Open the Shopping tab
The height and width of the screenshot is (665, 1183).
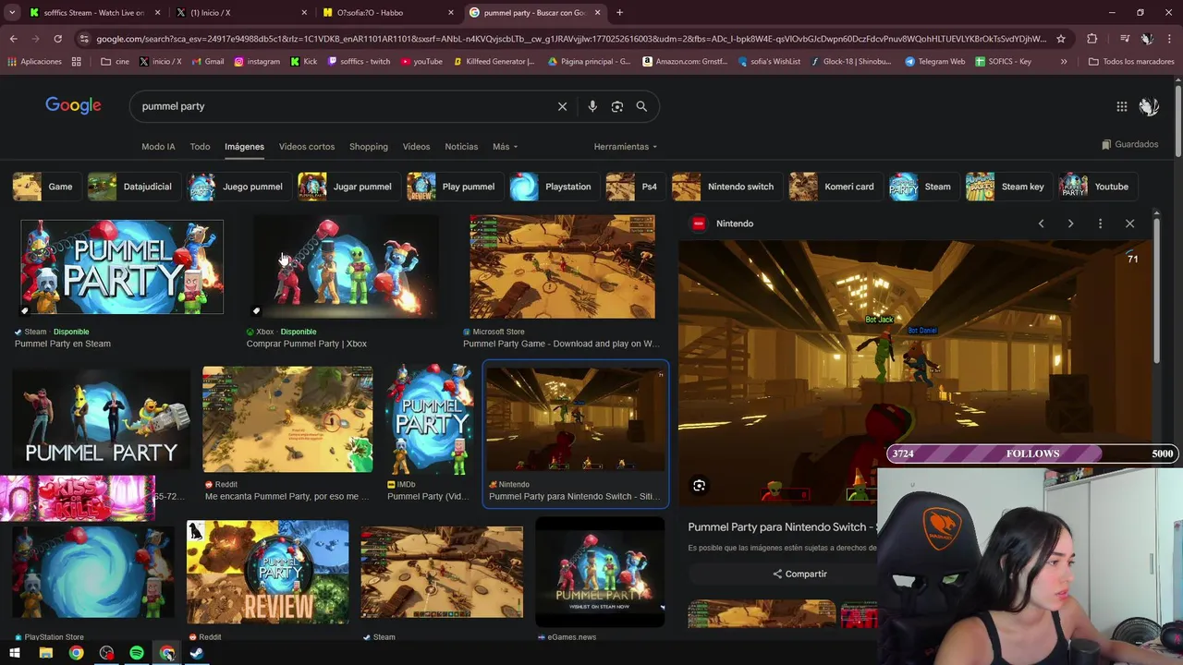tap(368, 147)
